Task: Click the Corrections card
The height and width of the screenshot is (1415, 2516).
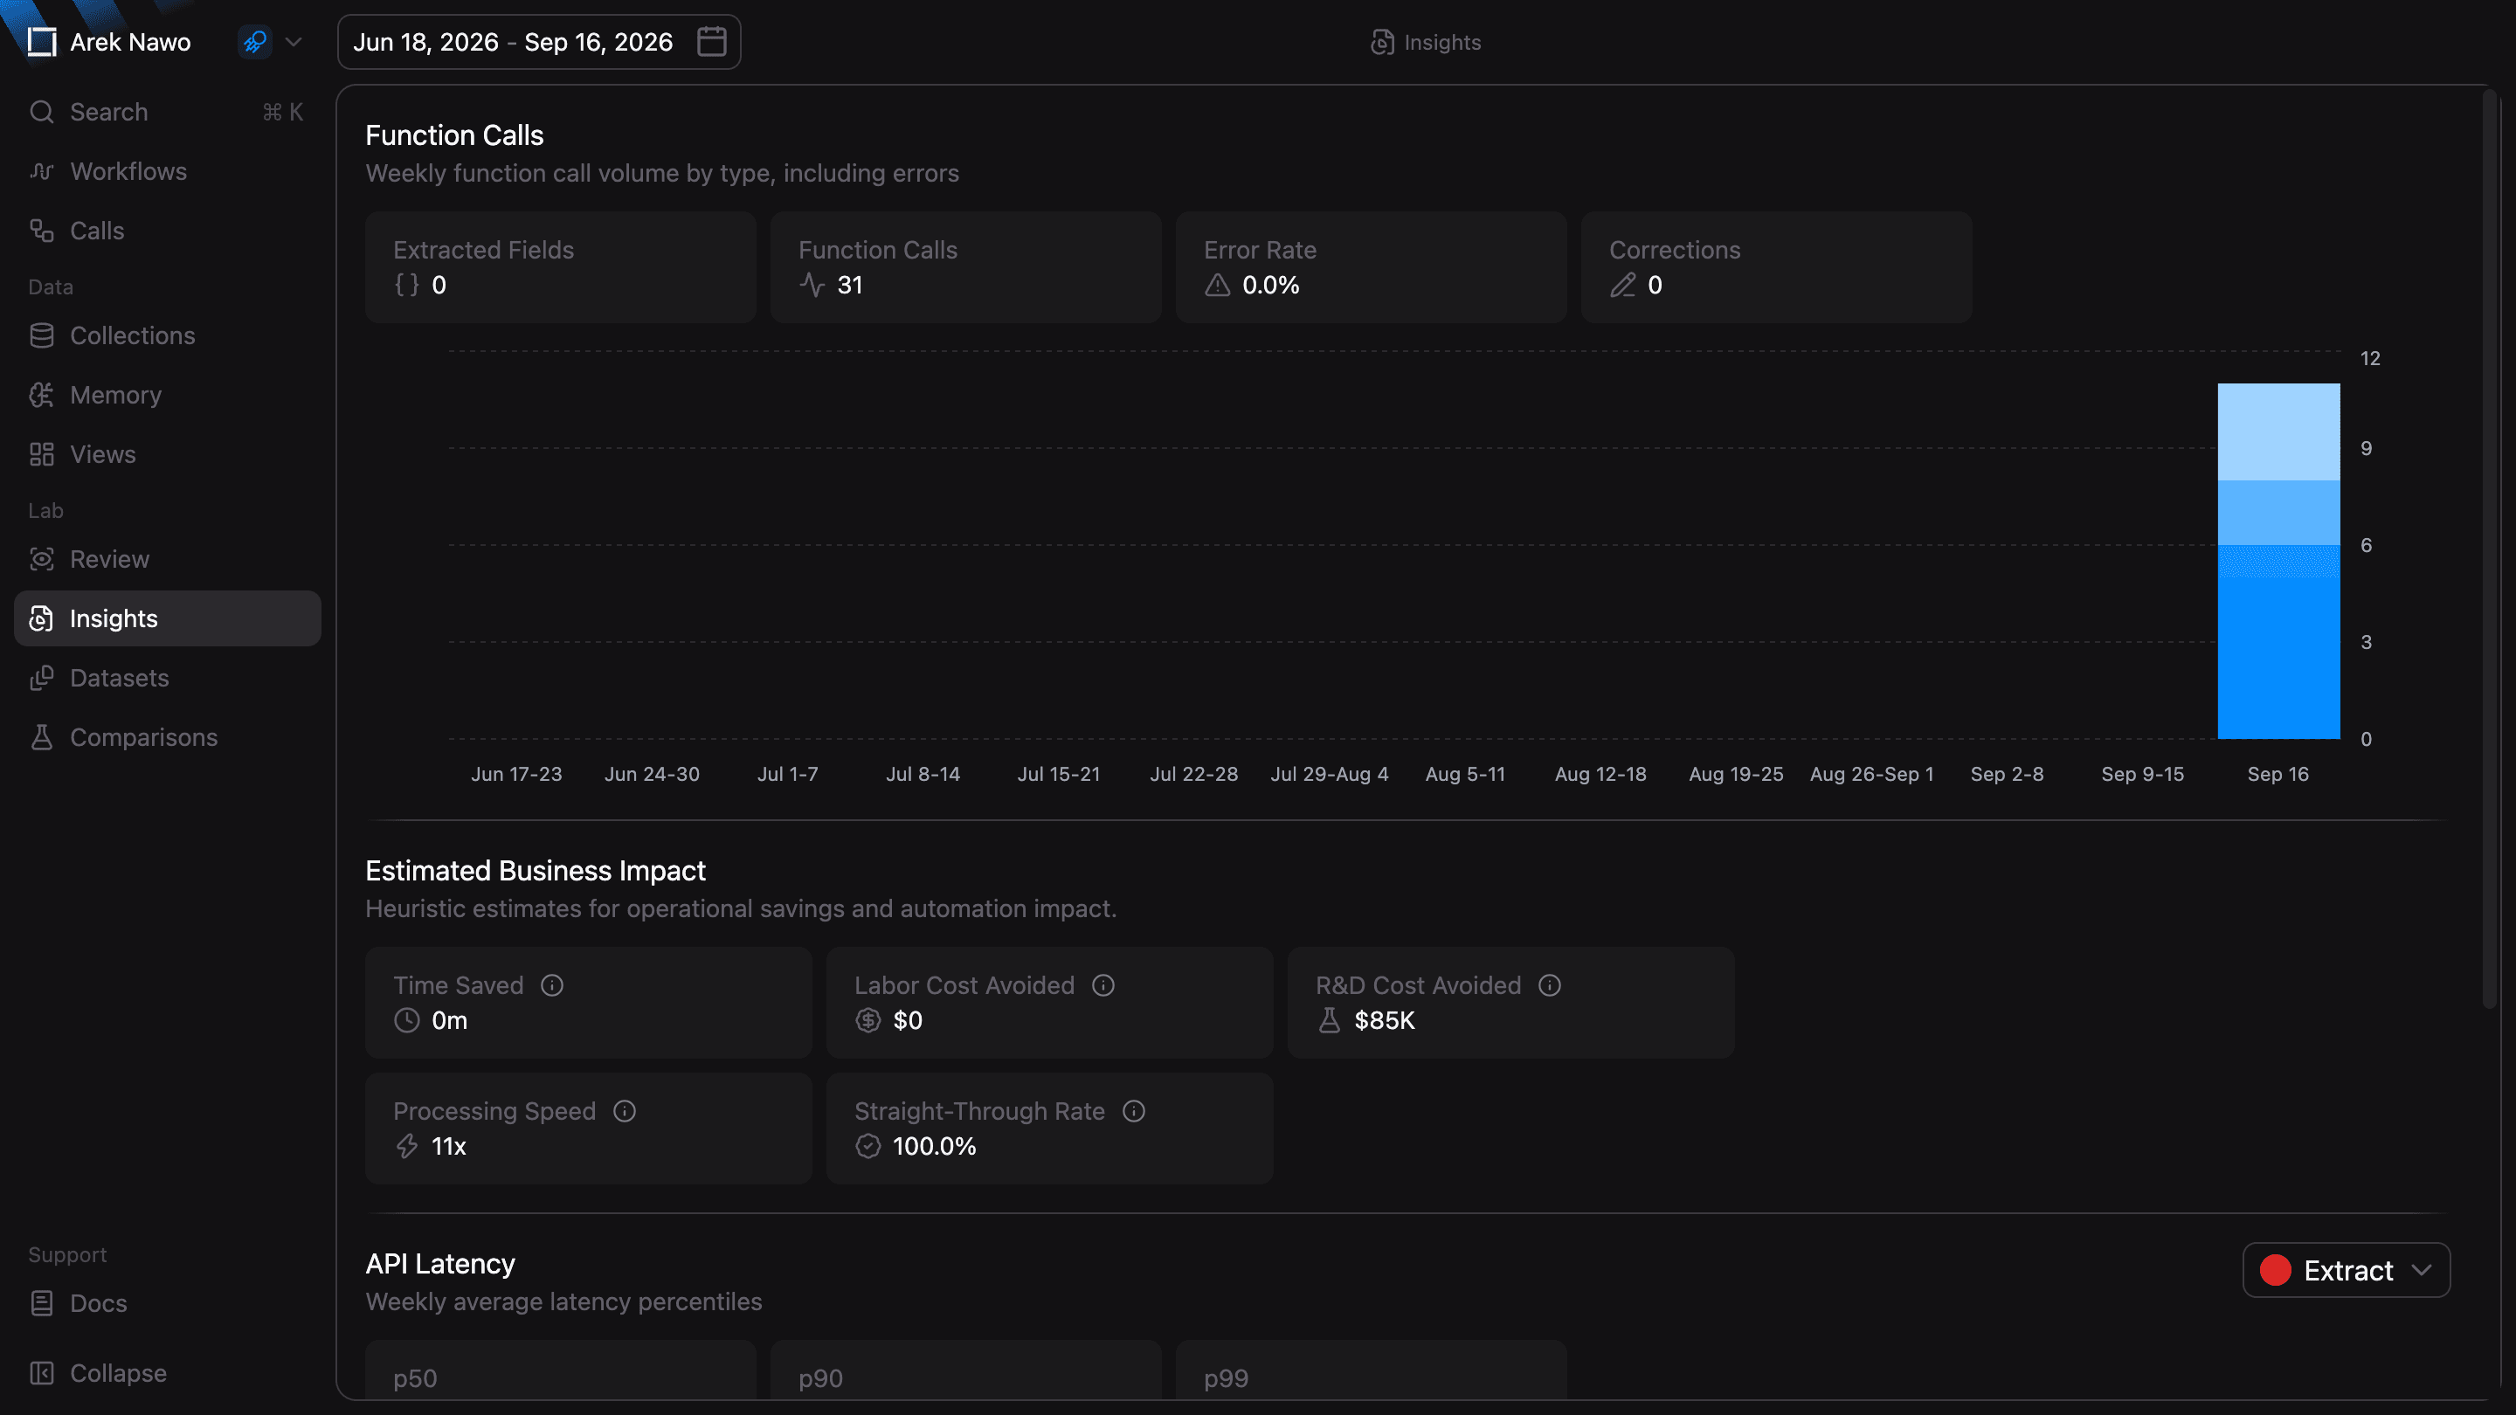Action: tap(1777, 267)
